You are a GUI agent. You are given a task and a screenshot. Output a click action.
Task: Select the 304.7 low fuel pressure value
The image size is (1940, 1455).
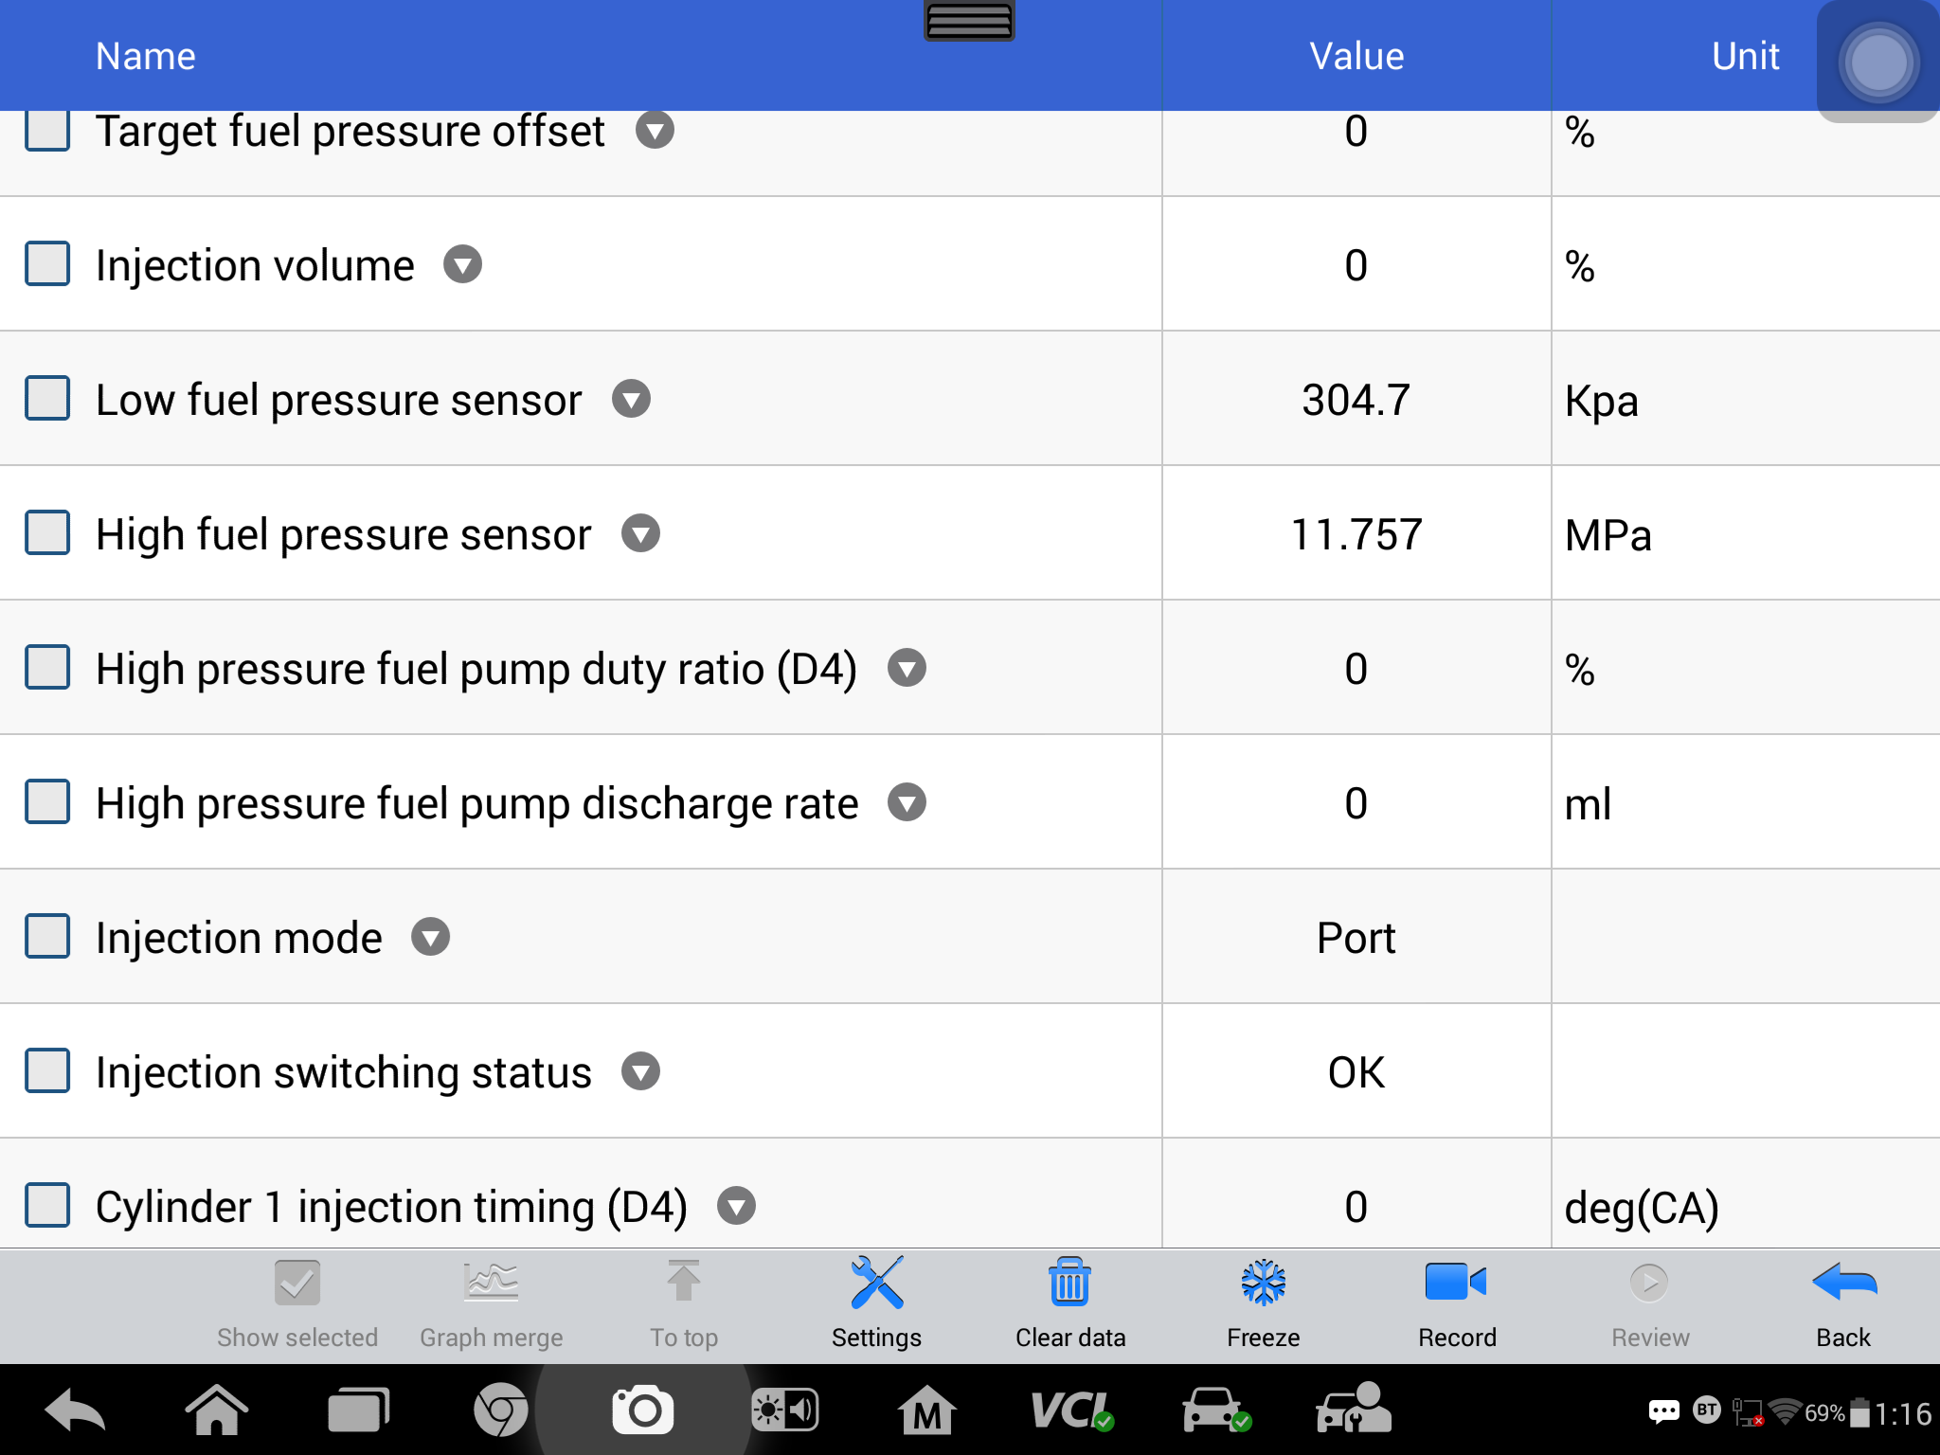click(1356, 400)
